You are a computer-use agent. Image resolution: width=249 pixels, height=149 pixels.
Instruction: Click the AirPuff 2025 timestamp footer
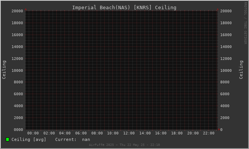124,145
